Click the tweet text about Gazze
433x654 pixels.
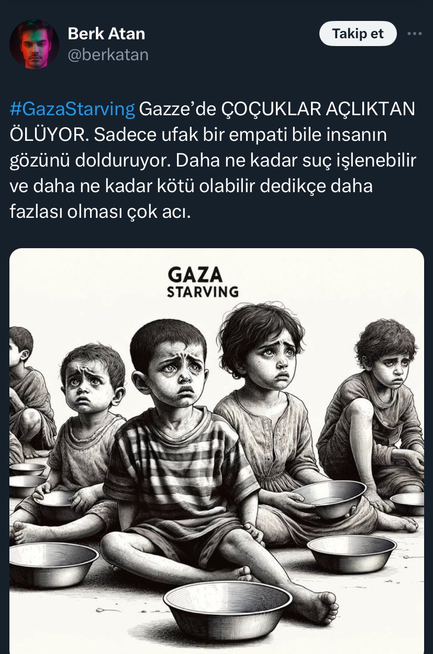coord(213,160)
